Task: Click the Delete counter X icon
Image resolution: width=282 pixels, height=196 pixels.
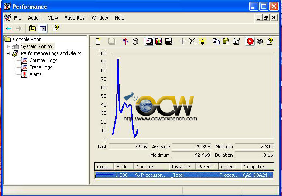Action: pos(193,41)
